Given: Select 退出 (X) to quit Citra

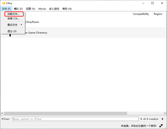Looking at the screenshot, I should tap(12, 31).
